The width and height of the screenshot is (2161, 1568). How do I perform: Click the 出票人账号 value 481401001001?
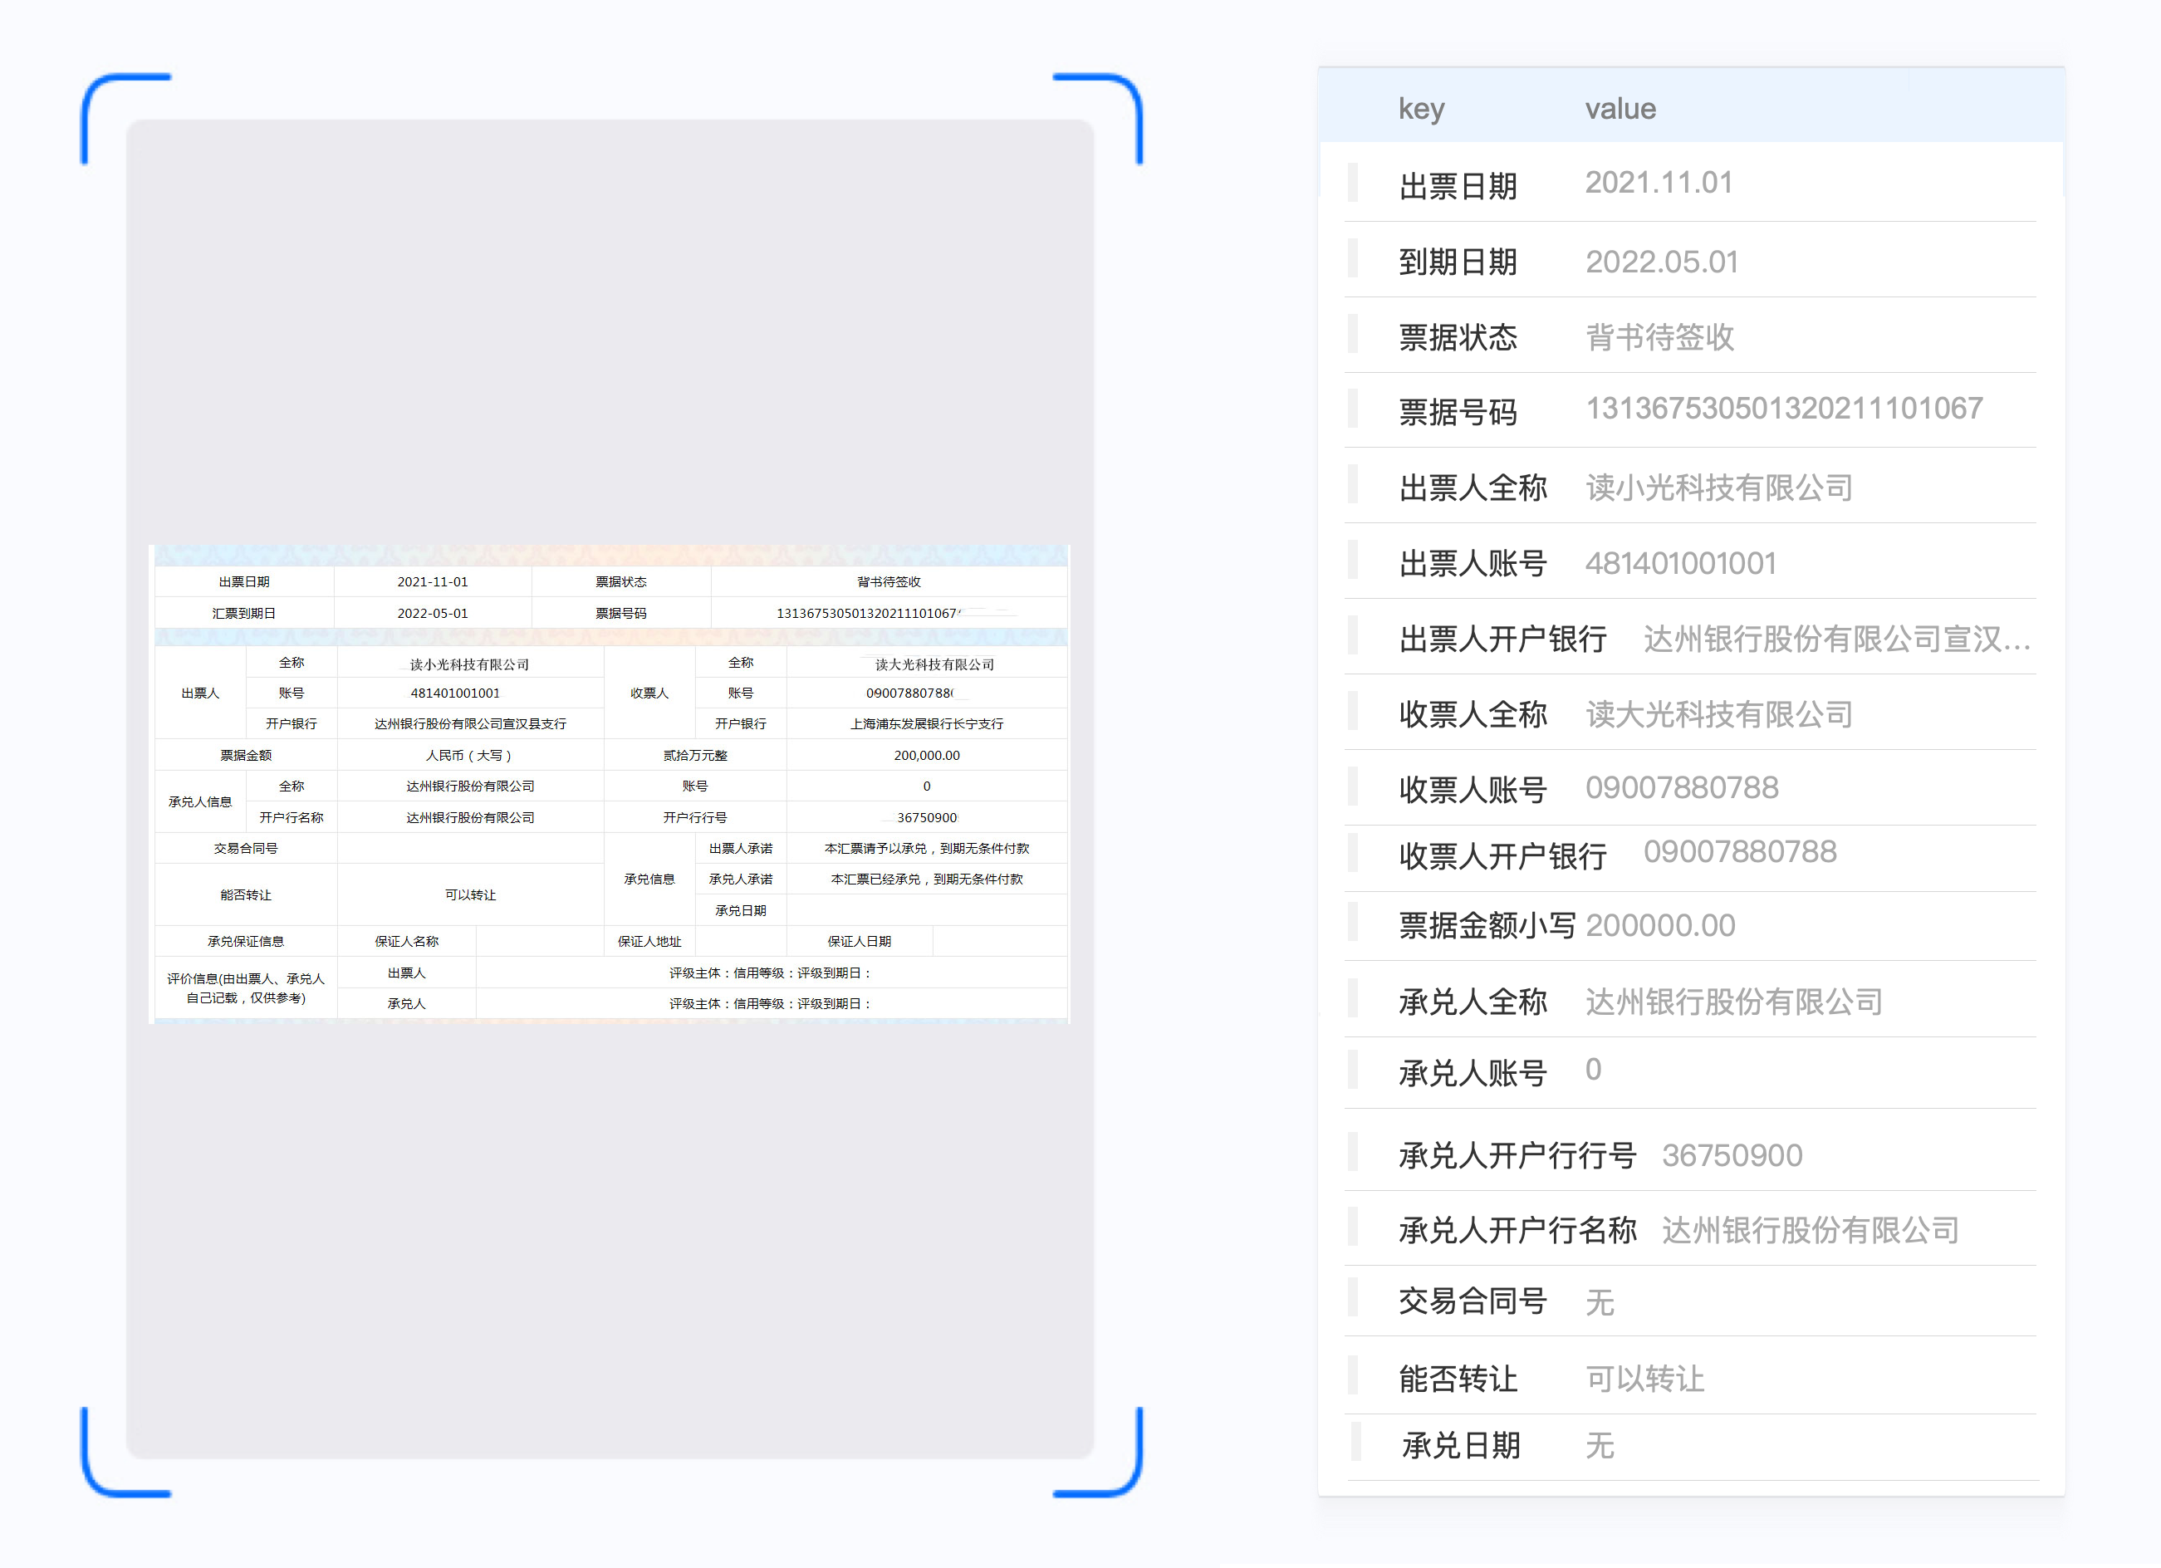click(1681, 564)
